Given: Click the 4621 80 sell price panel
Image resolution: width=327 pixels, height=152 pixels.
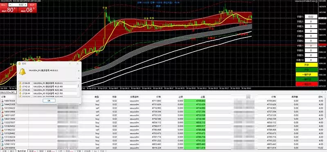Looking at the screenshot, I should [x=9, y=10].
